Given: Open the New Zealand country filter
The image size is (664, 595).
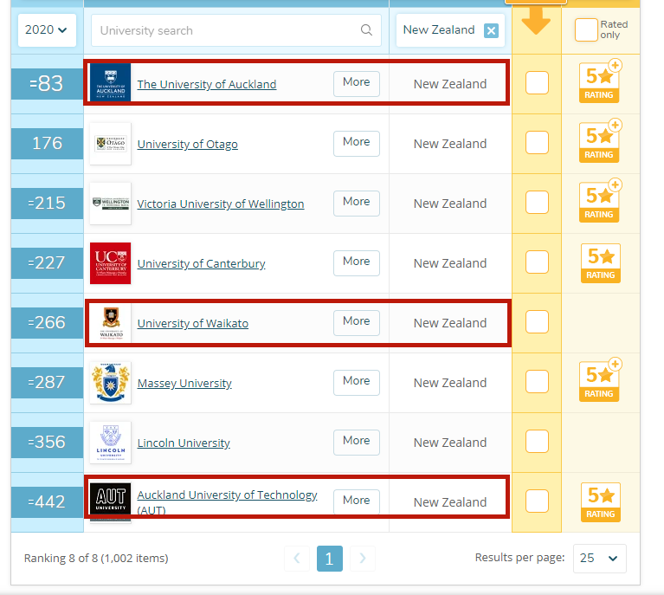Looking at the screenshot, I should (450, 30).
